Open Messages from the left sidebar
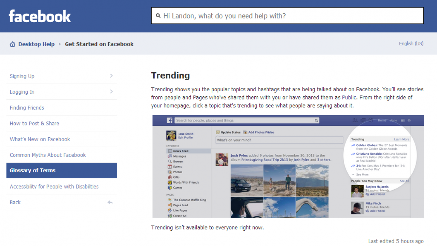The image size is (437, 246). coord(170,156)
